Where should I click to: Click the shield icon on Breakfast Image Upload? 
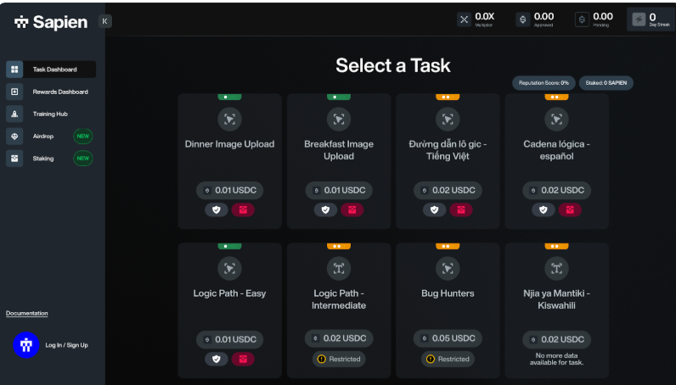[325, 209]
